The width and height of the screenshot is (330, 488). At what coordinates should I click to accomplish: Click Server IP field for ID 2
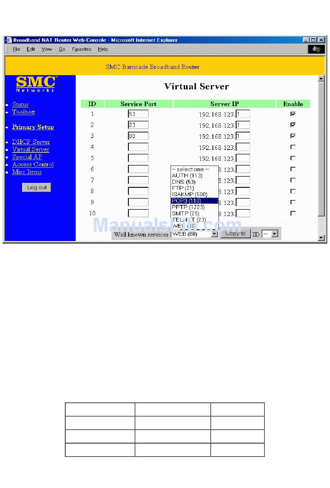tap(243, 125)
